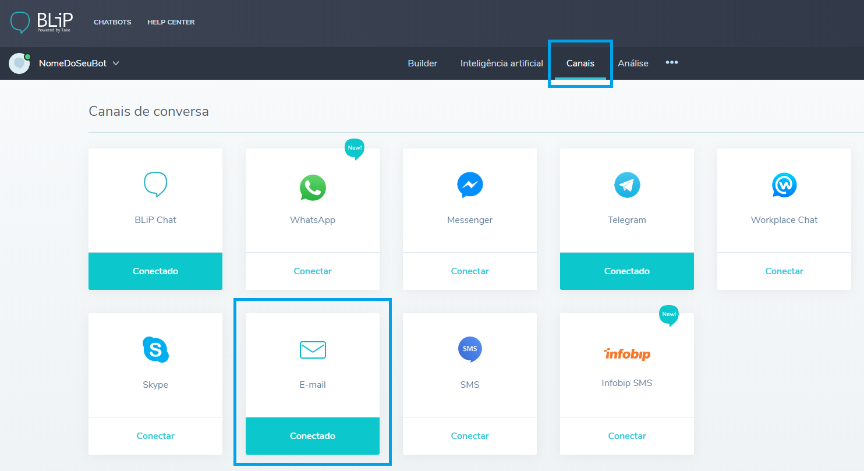864x471 pixels.
Task: Click Conectado button on Telegram card
Action: point(627,271)
